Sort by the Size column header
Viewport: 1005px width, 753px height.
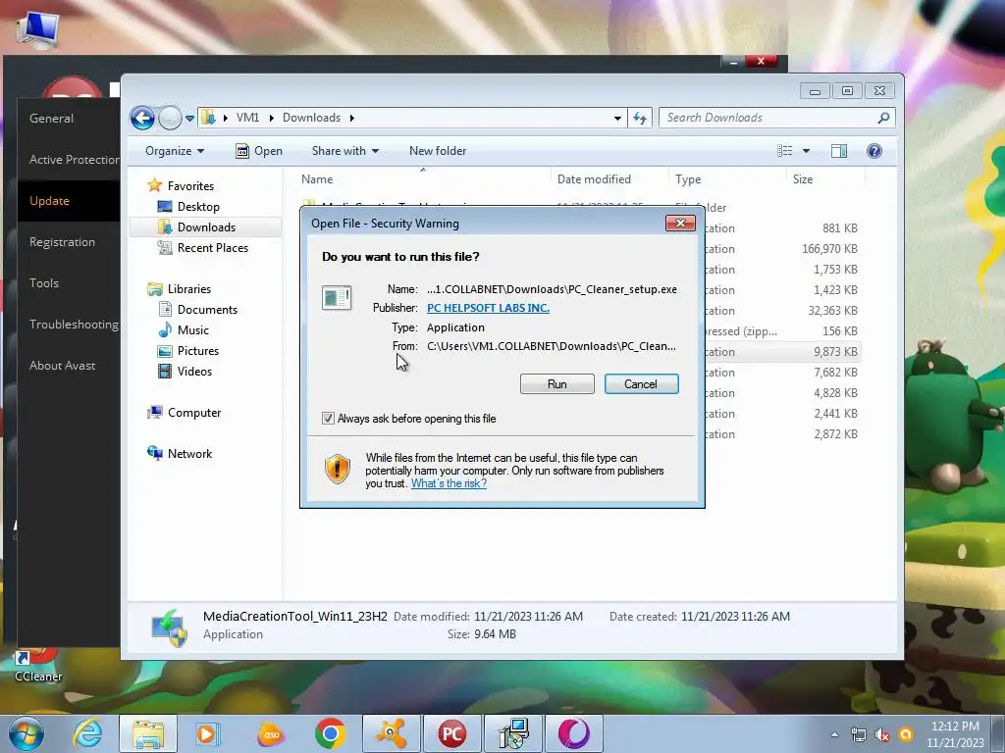[825, 180]
